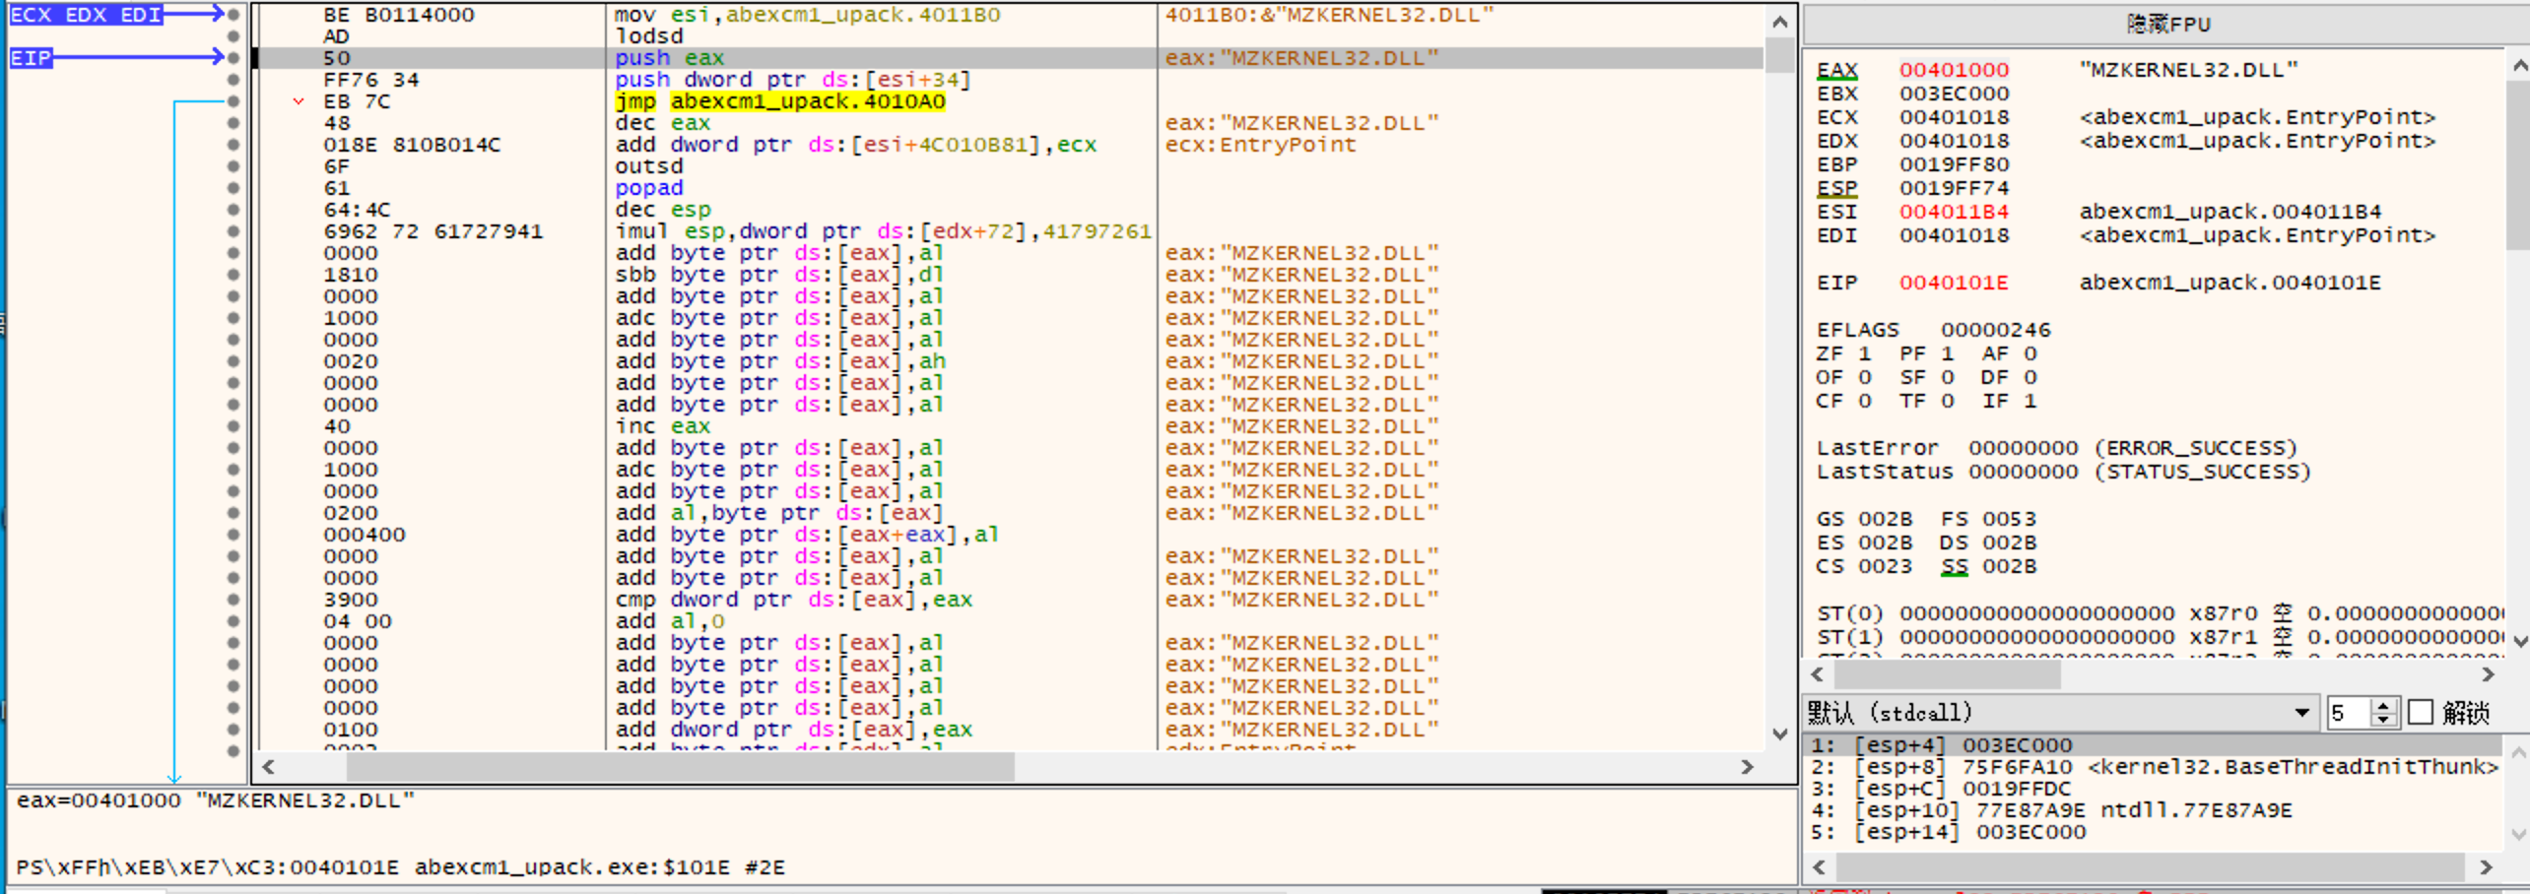This screenshot has height=894, width=2530.
Task: Click disassembly horizontal scrollbar left arrow
Action: (268, 767)
